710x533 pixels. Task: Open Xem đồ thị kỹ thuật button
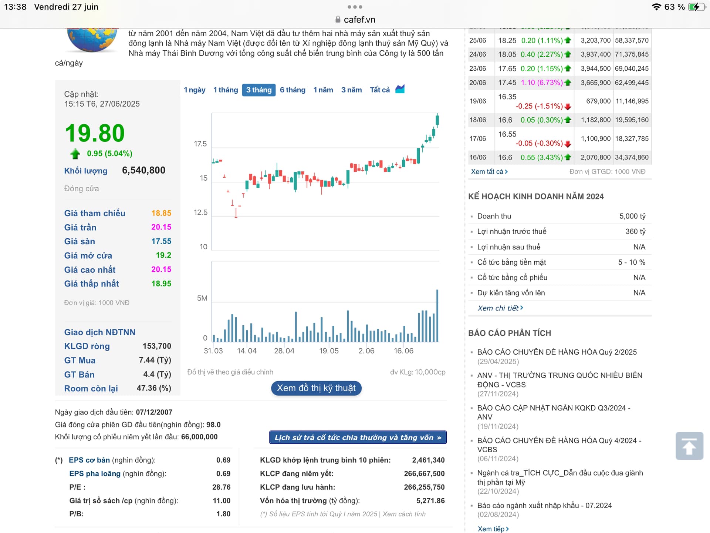click(x=316, y=388)
